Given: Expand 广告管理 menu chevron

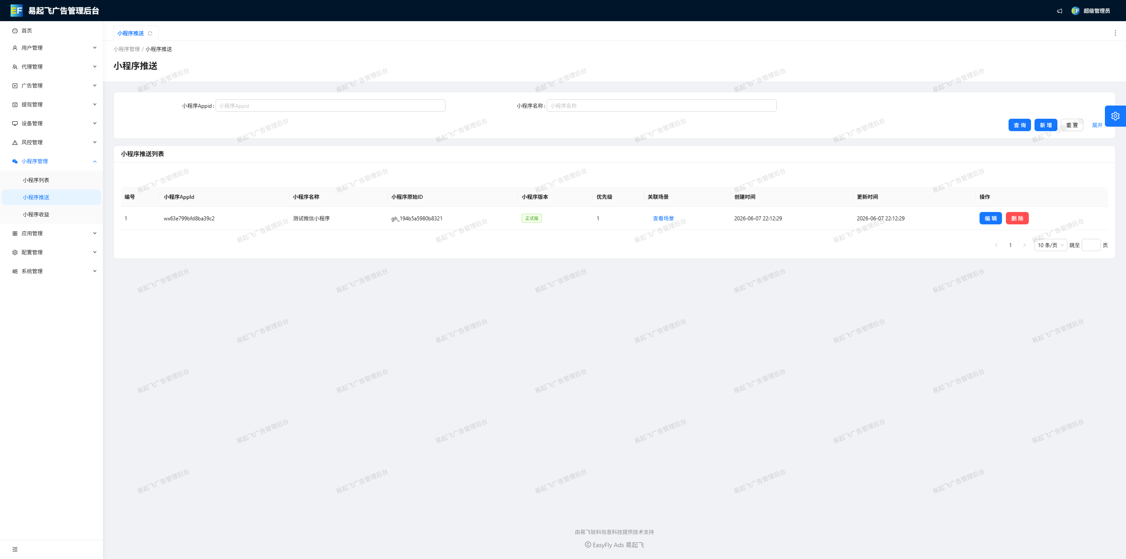Looking at the screenshot, I should (95, 85).
